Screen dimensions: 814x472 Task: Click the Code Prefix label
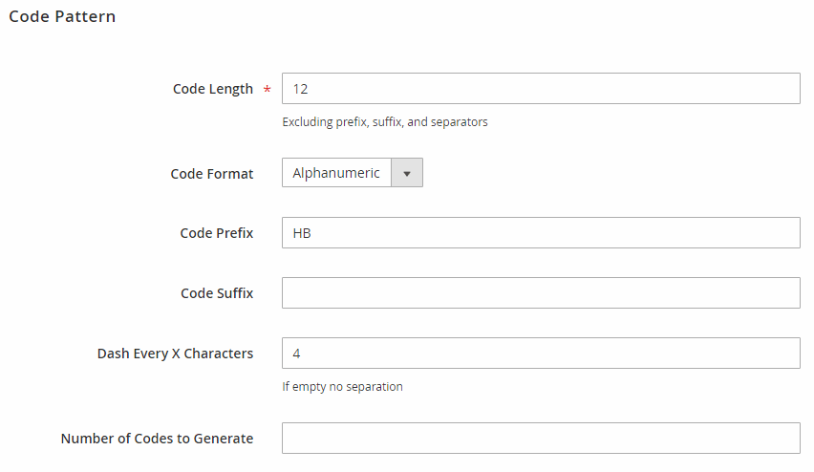point(217,232)
